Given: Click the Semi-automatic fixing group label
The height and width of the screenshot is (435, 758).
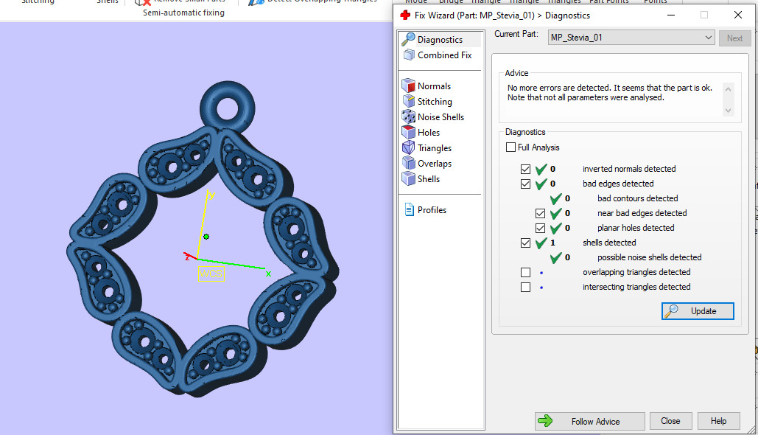Looking at the screenshot, I should coord(183,13).
